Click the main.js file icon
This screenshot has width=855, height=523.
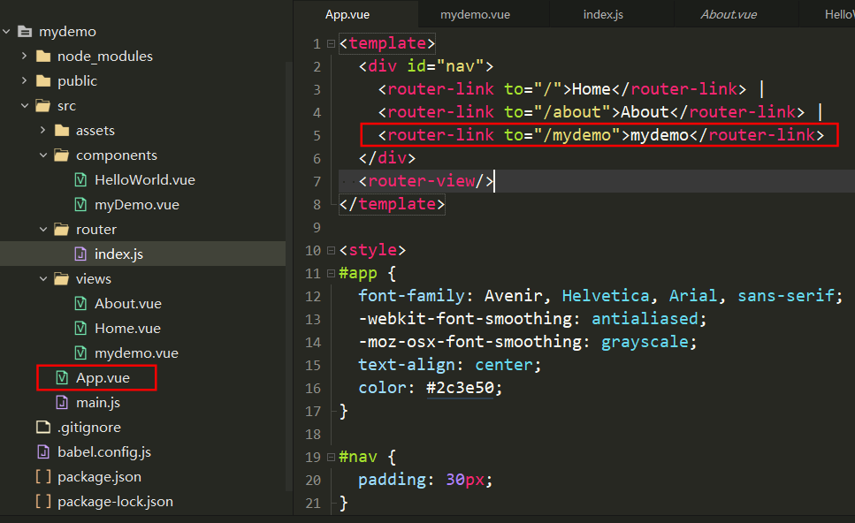(61, 403)
